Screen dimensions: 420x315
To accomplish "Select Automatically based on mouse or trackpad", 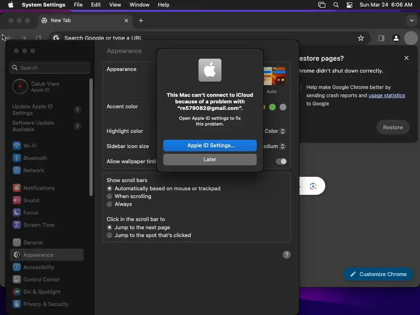I will coord(109,188).
